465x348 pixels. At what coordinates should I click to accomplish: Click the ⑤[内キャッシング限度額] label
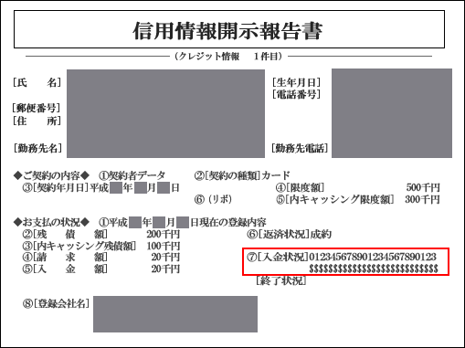(335, 199)
